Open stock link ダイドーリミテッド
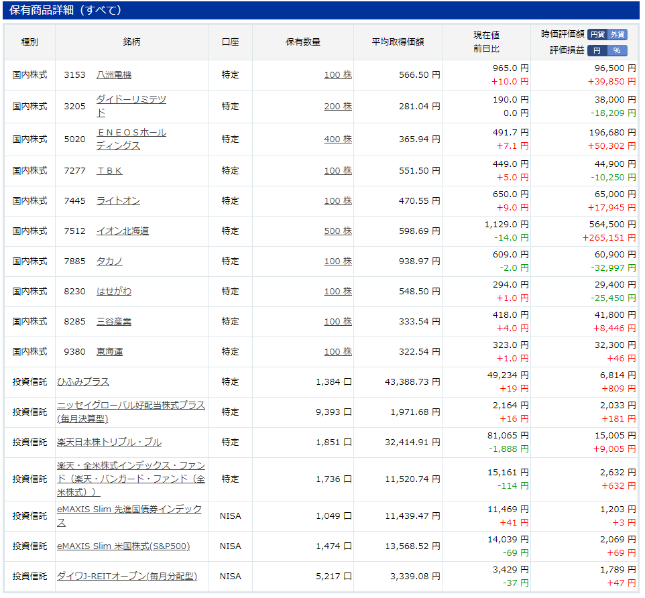645x598 pixels. coord(131,106)
